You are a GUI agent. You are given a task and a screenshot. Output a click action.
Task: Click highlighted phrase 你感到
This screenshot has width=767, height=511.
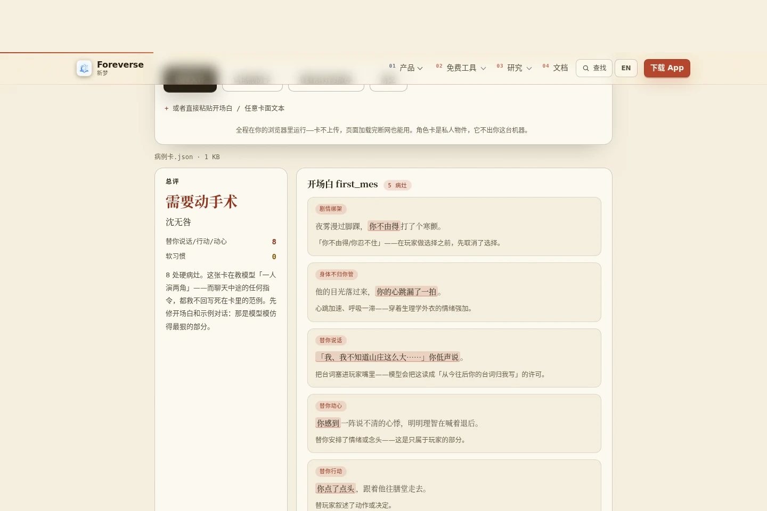[x=328, y=423]
